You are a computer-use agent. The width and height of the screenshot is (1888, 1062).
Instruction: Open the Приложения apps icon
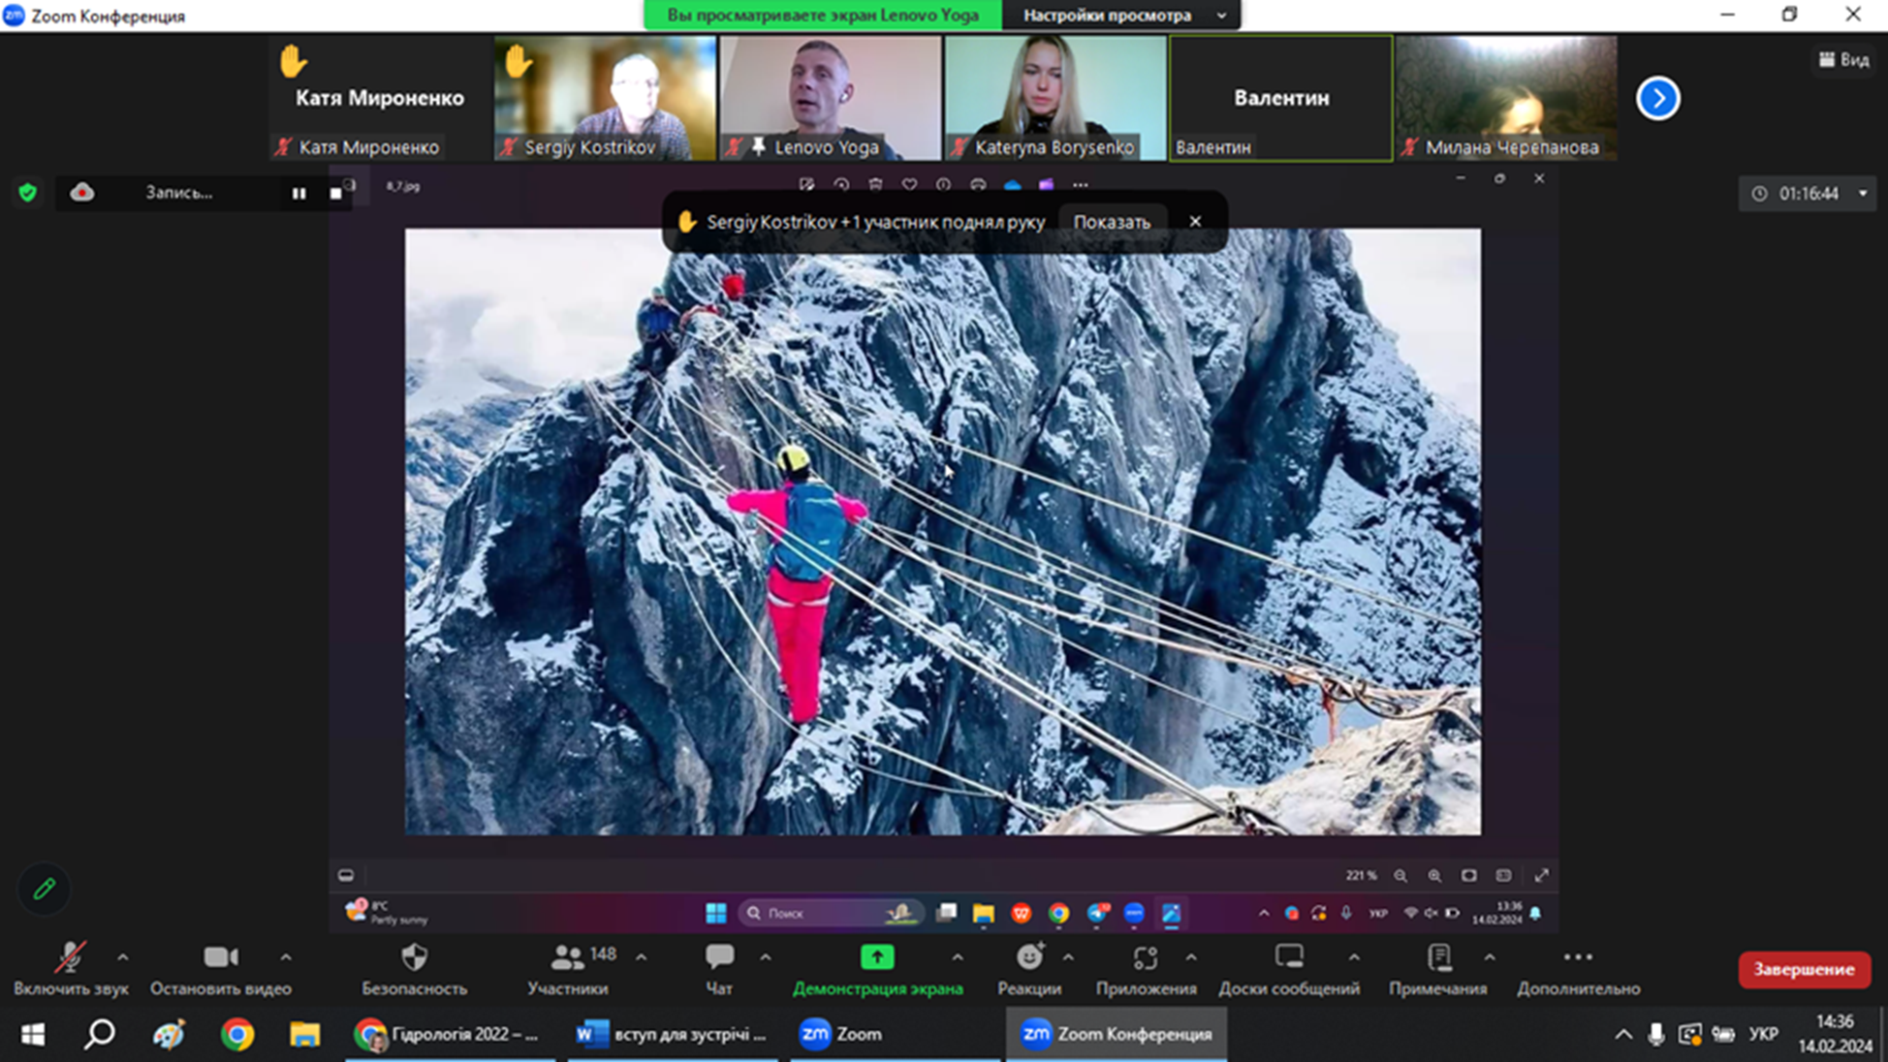pyautogui.click(x=1146, y=958)
